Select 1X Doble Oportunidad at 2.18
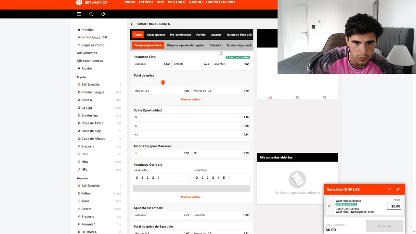Viewport: 416px width, 234px height. 192,117
